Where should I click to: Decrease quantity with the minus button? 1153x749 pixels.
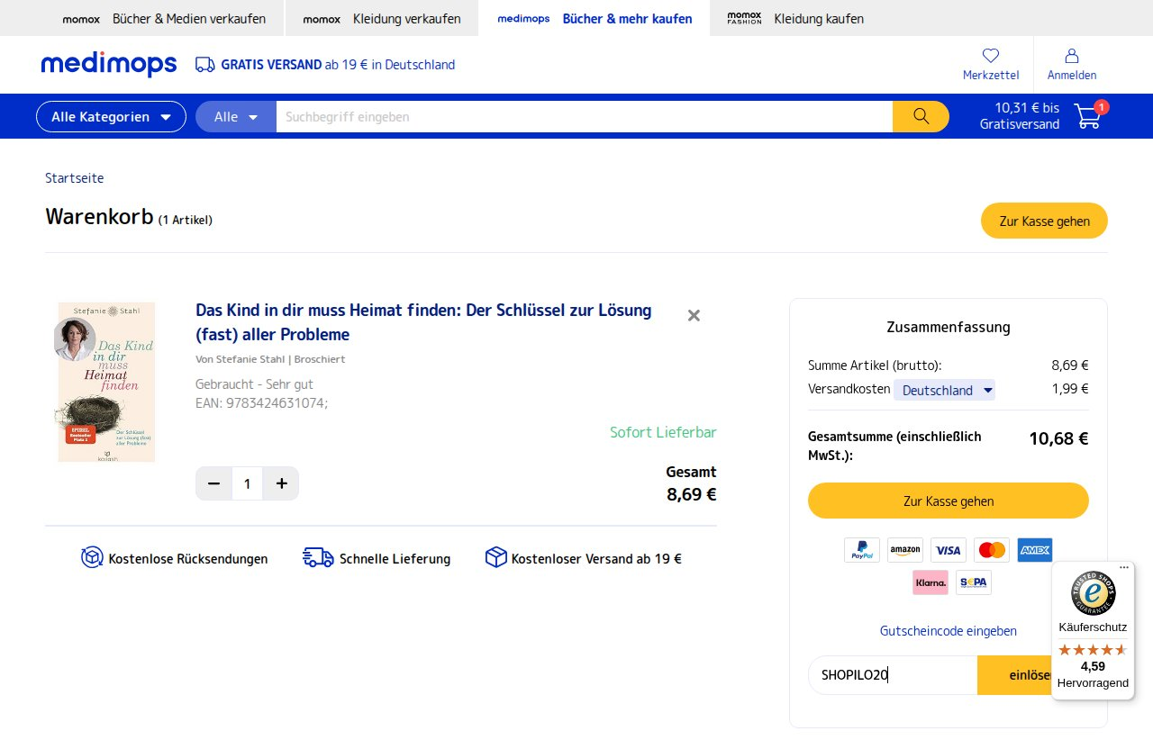pos(213,483)
